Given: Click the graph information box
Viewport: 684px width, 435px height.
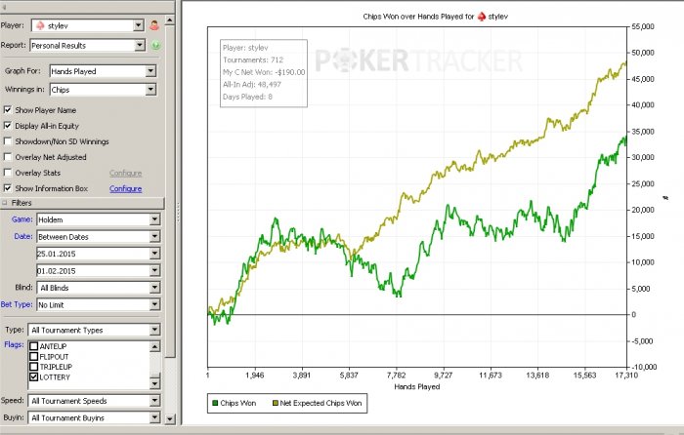Looking at the screenshot, I should [264, 73].
